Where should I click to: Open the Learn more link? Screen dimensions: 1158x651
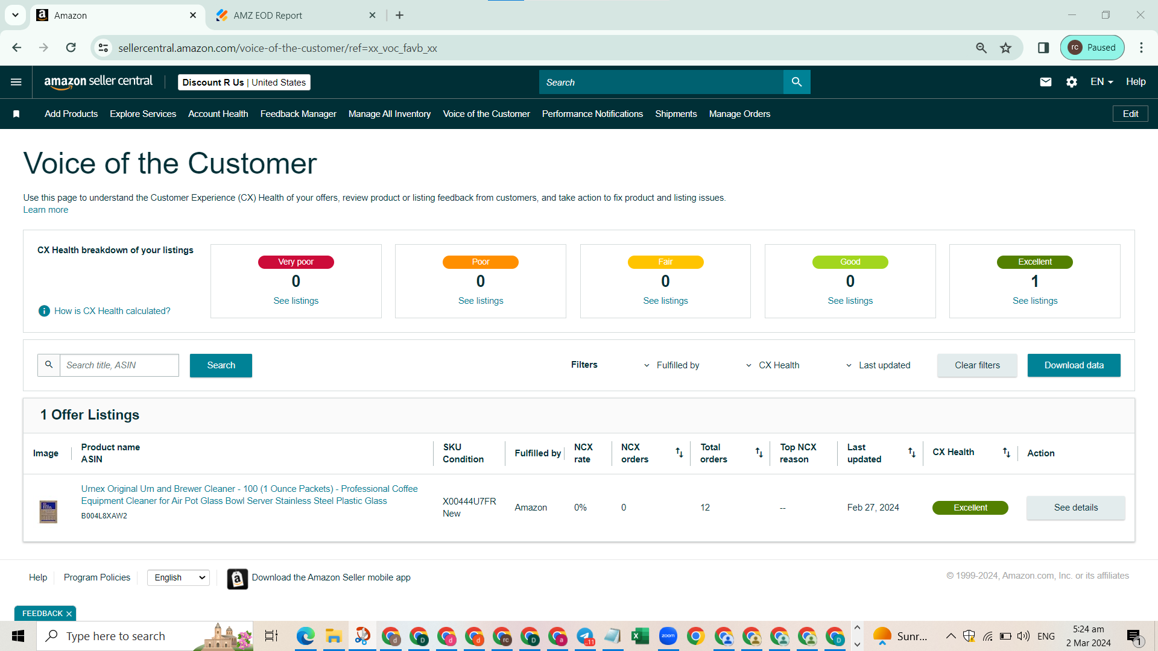(46, 210)
